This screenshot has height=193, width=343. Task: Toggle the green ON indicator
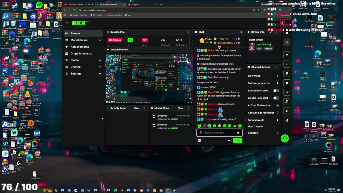pyautogui.click(x=130, y=40)
